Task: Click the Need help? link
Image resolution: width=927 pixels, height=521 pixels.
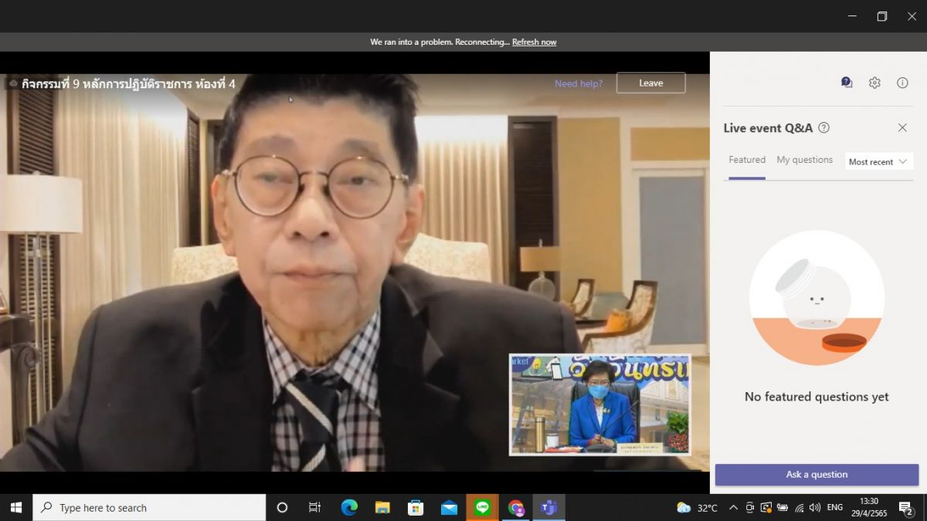Action: click(578, 83)
